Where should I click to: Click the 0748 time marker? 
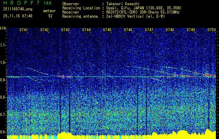point(170,30)
